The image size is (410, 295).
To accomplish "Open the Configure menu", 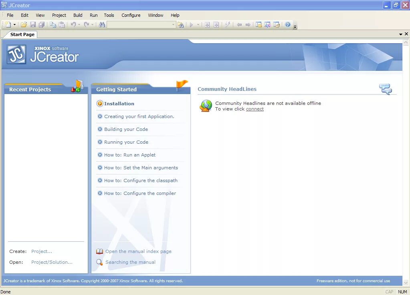I will tap(131, 15).
